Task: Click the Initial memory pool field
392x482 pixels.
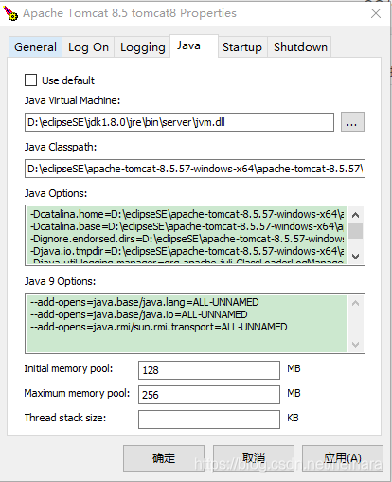Action: coord(209,370)
